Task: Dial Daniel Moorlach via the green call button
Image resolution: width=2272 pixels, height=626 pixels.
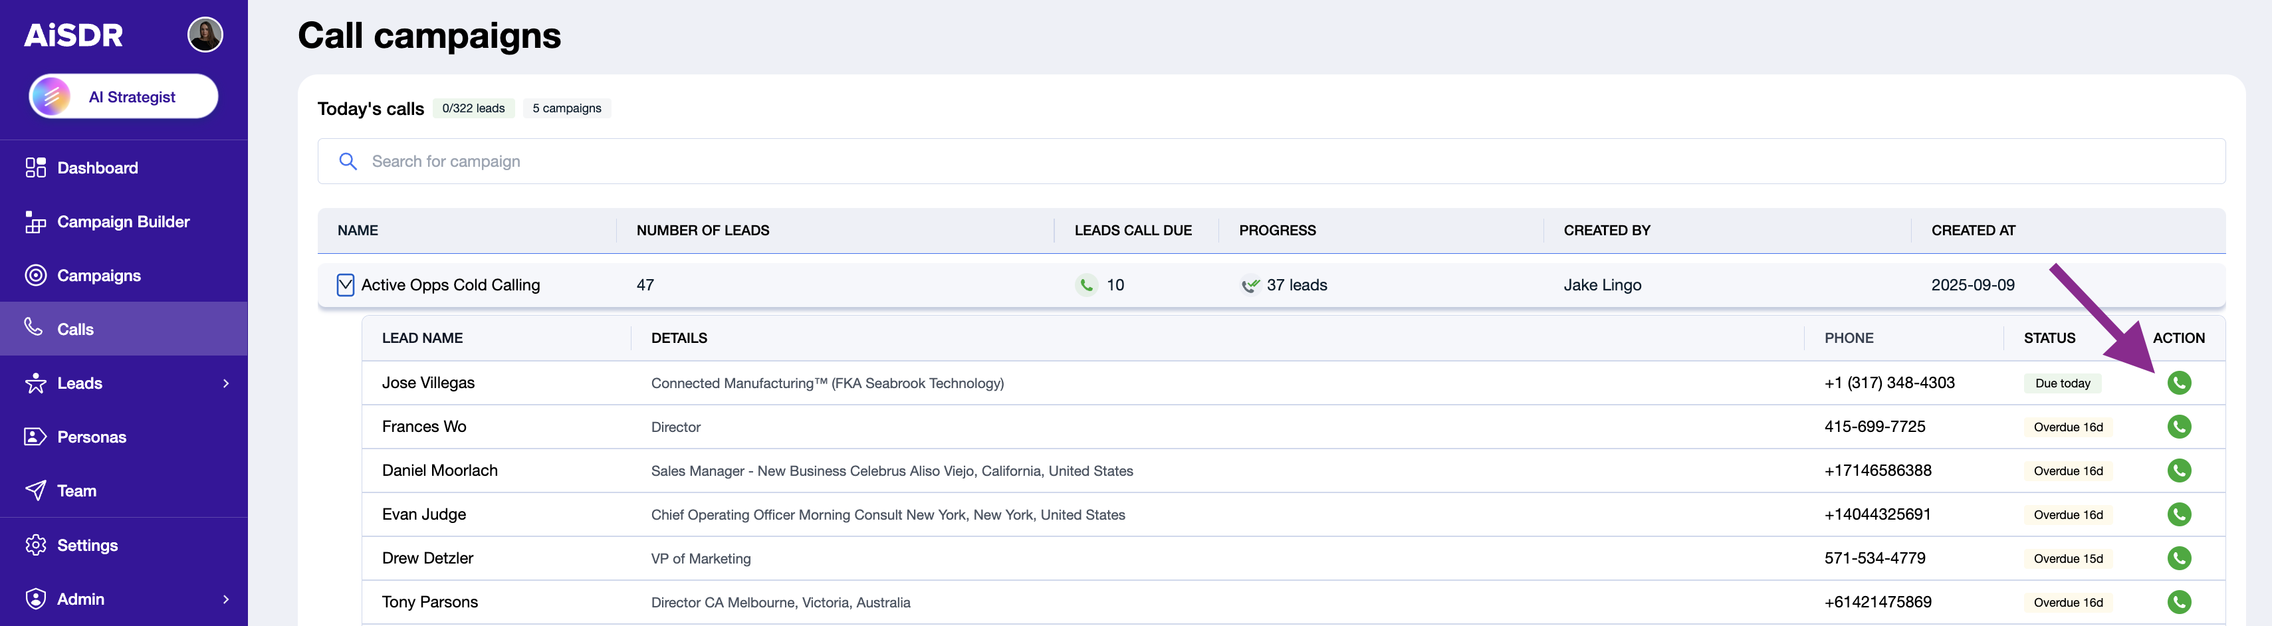Action: coord(2178,470)
